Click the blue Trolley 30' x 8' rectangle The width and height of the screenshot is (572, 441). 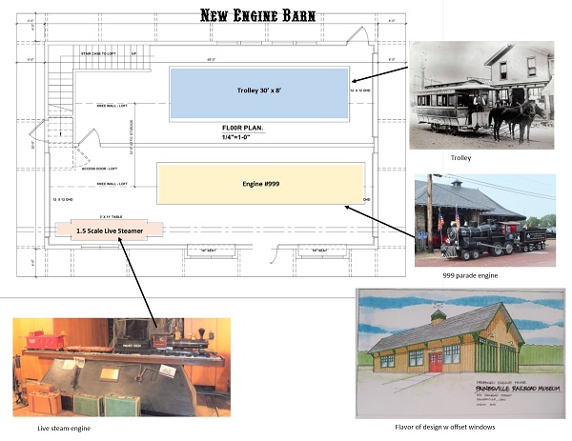pos(259,91)
